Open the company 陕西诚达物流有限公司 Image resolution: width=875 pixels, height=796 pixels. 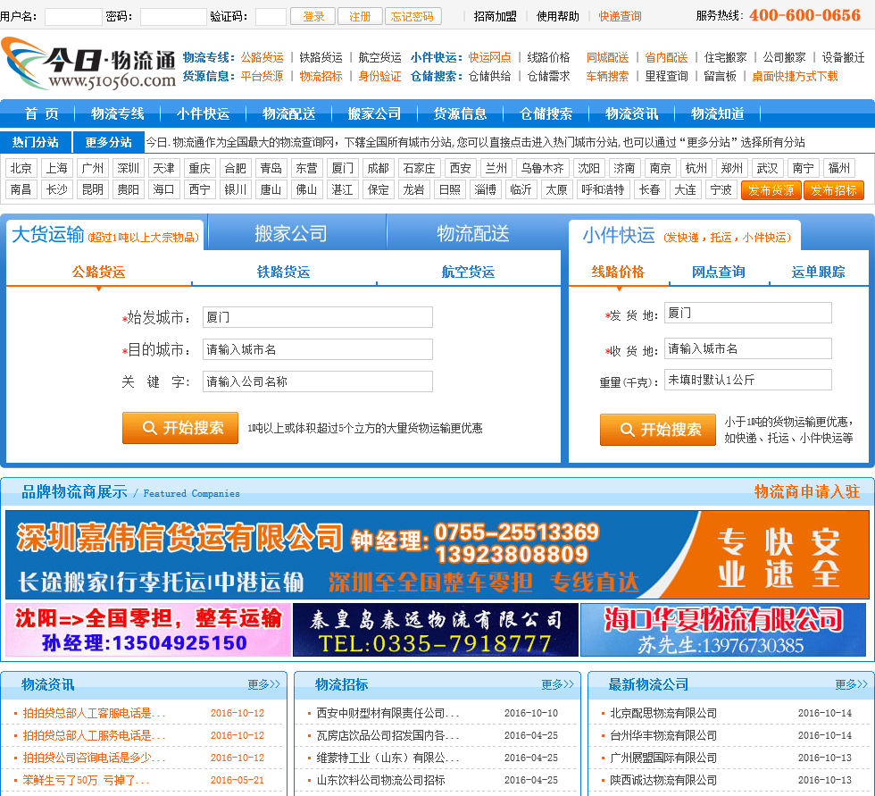(x=663, y=780)
